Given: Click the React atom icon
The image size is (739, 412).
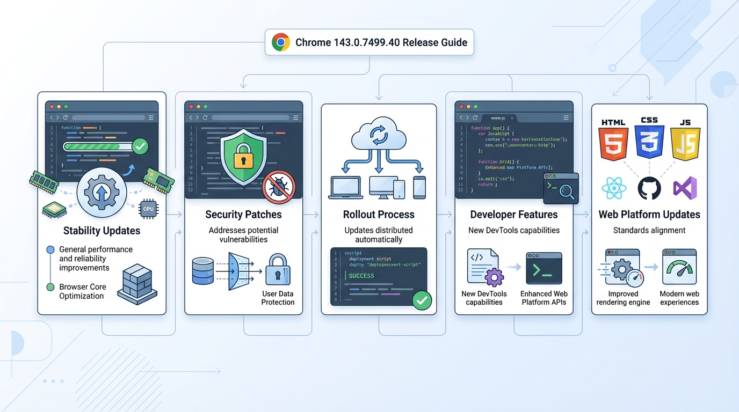Looking at the screenshot, I should coord(614,189).
